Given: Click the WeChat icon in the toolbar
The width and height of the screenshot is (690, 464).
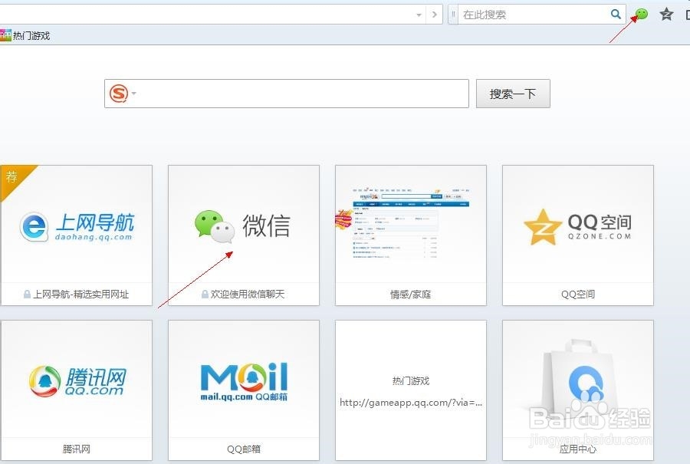Looking at the screenshot, I should [642, 14].
